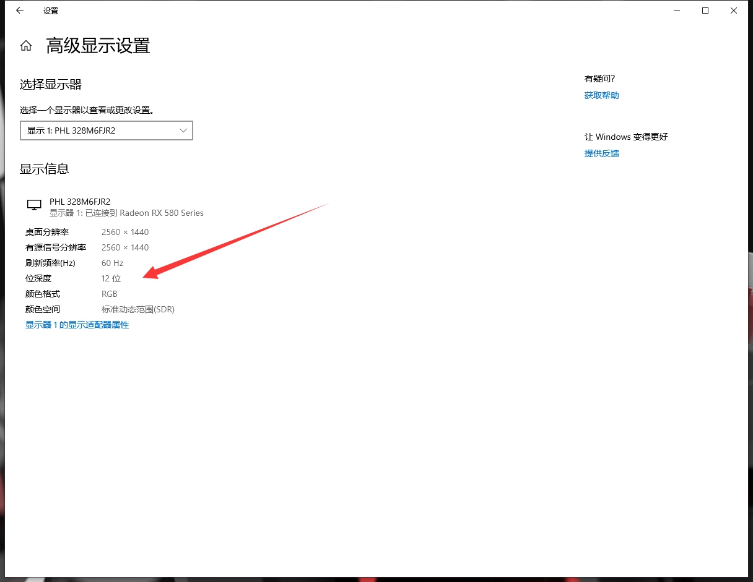Click the 位深度 12 位 value
The image size is (753, 582).
pos(111,278)
